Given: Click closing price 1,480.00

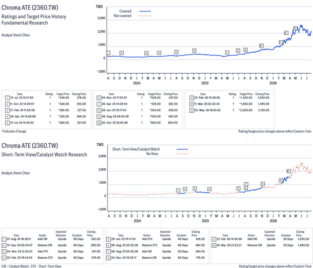Looking at the screenshot, I should click(303, 245).
